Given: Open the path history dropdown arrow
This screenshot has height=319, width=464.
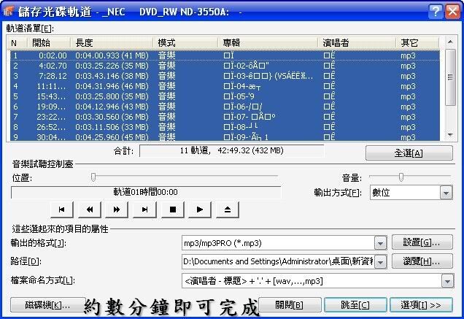Looking at the screenshot, I should [380, 262].
